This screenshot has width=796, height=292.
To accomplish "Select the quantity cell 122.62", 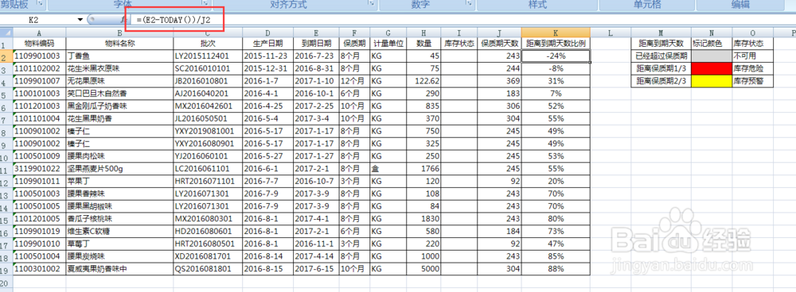I will pyautogui.click(x=423, y=81).
